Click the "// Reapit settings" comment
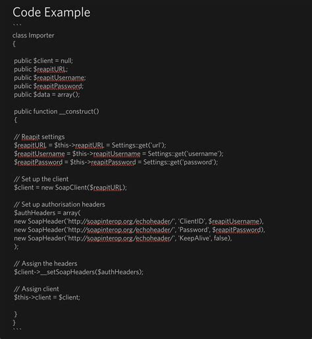 pyautogui.click(x=39, y=137)
